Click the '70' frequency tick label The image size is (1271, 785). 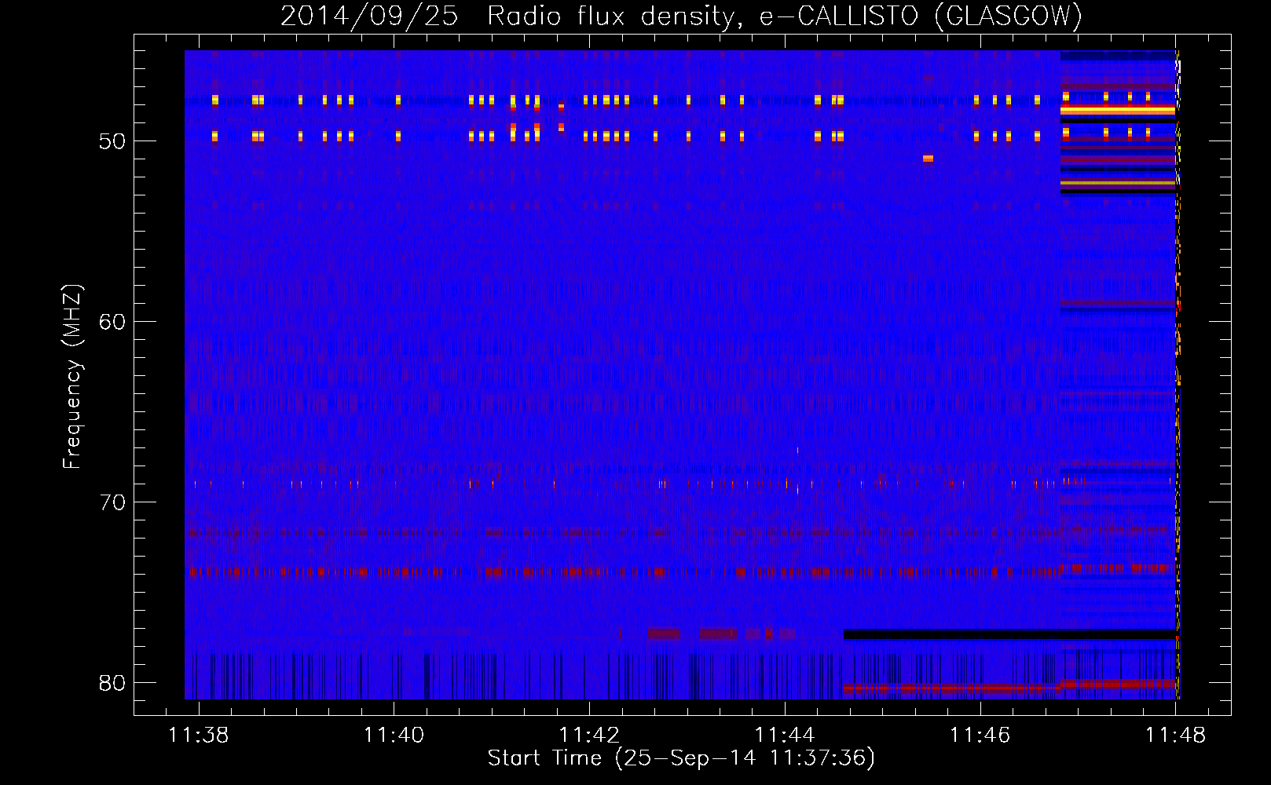[112, 502]
